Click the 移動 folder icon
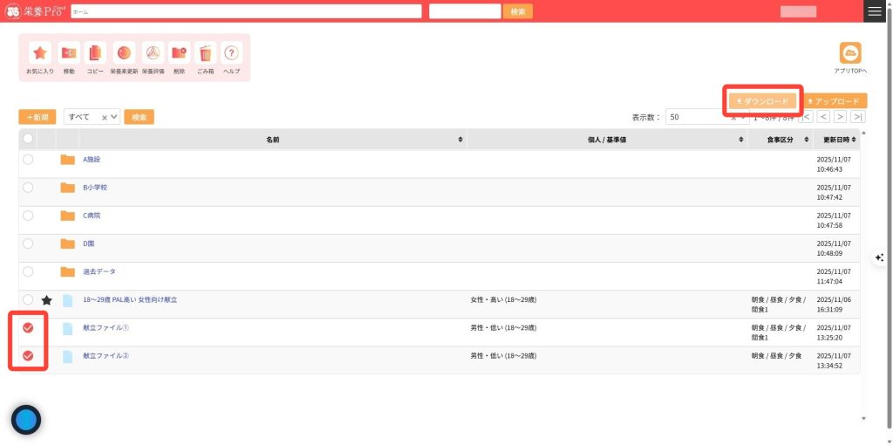Image resolution: width=893 pixels, height=446 pixels. (x=69, y=53)
